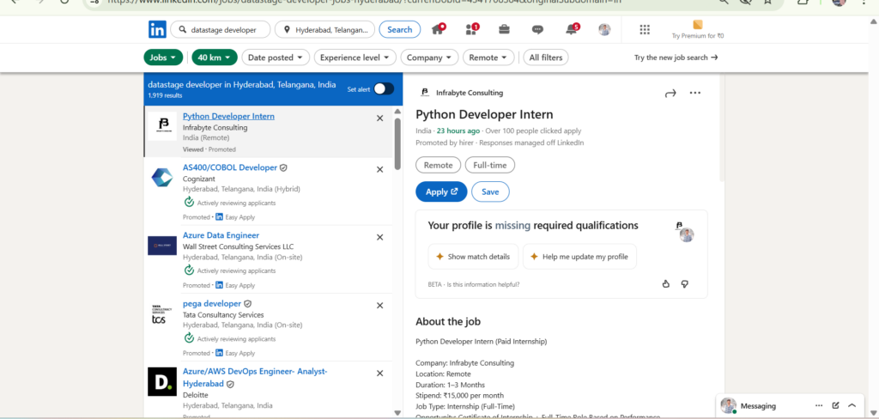Open All filters
The width and height of the screenshot is (879, 419).
tap(546, 58)
